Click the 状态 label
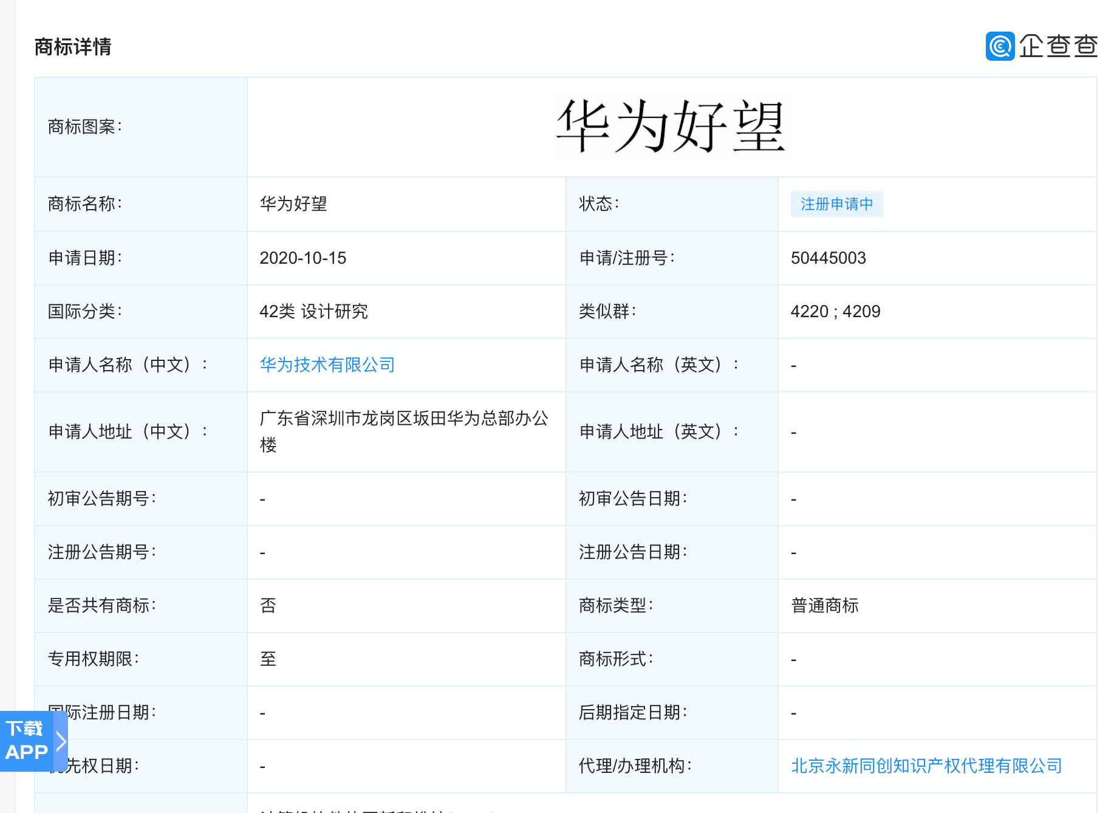Screen dimensions: 1114x813 599,204
